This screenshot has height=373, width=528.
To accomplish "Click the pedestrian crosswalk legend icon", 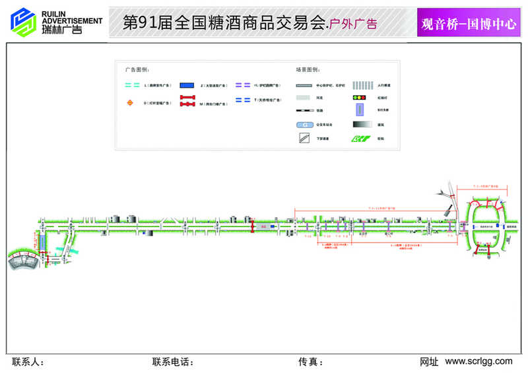I will 360,85.
